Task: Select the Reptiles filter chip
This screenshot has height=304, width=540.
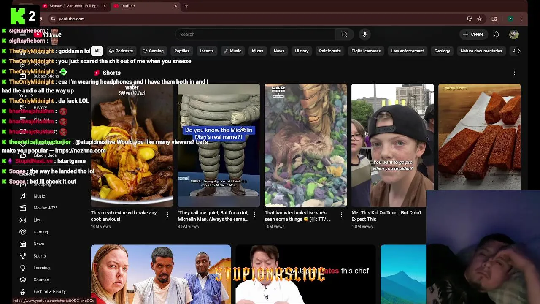Action: pos(182,51)
